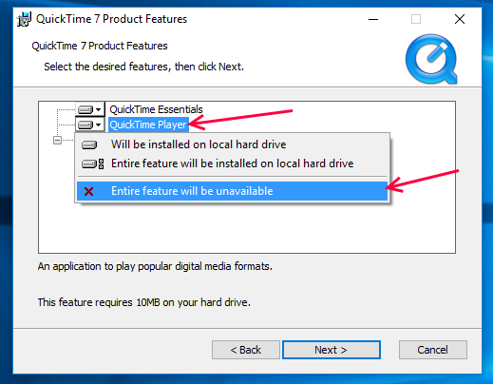Select the highlighted QuickTime Player item

point(148,125)
